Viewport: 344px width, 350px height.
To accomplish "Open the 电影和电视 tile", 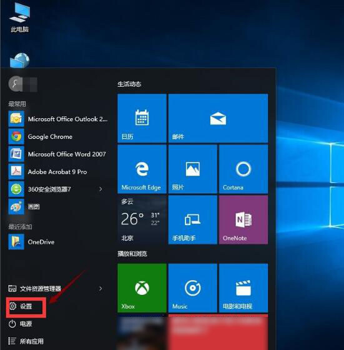I will point(243,288).
